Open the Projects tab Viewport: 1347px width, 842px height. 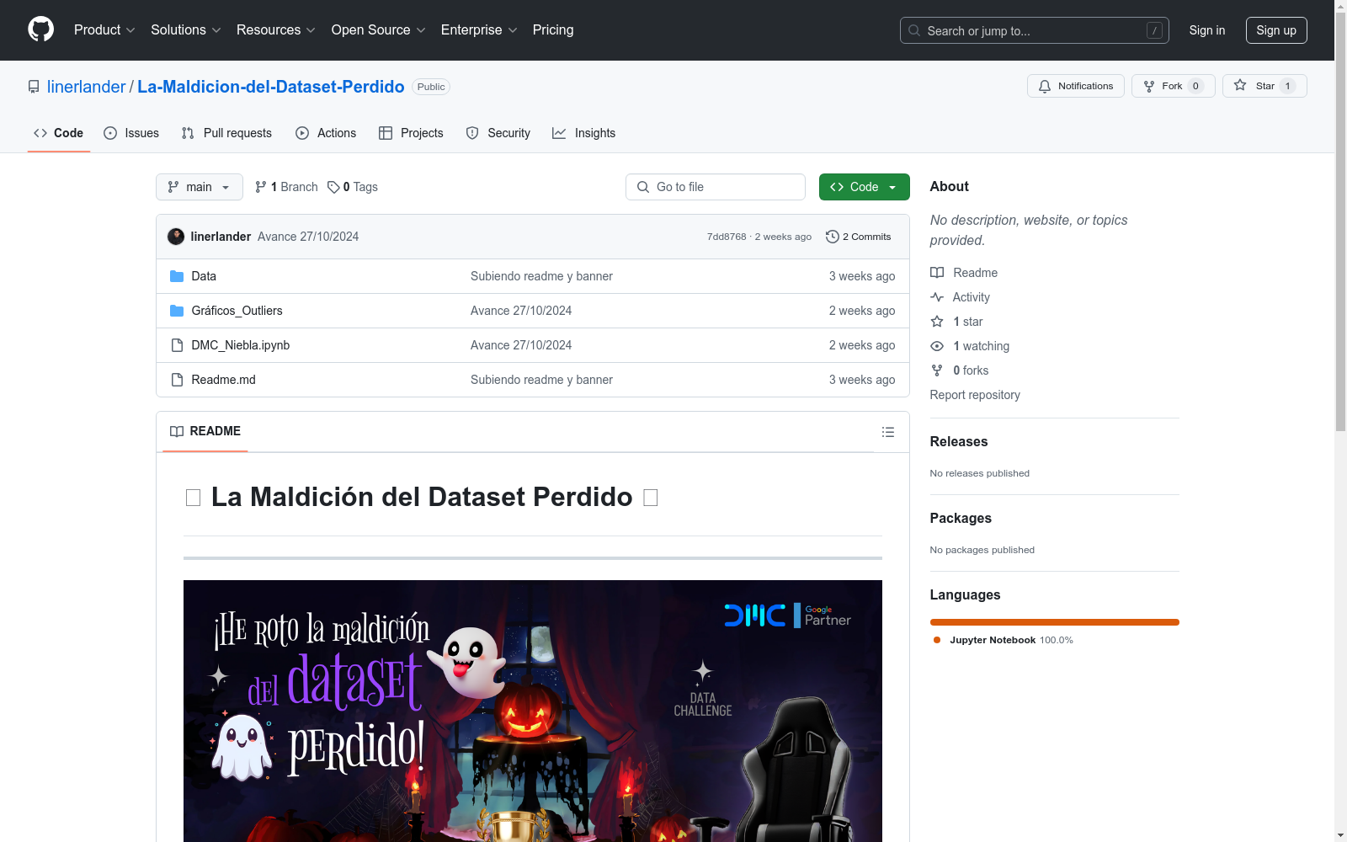pos(411,133)
